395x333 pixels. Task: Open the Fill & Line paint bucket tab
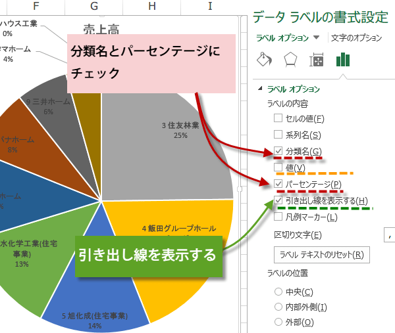click(263, 60)
